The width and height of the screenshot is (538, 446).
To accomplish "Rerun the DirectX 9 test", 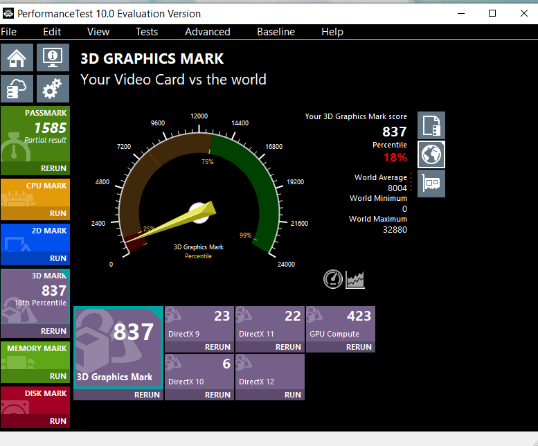I will 199,347.
